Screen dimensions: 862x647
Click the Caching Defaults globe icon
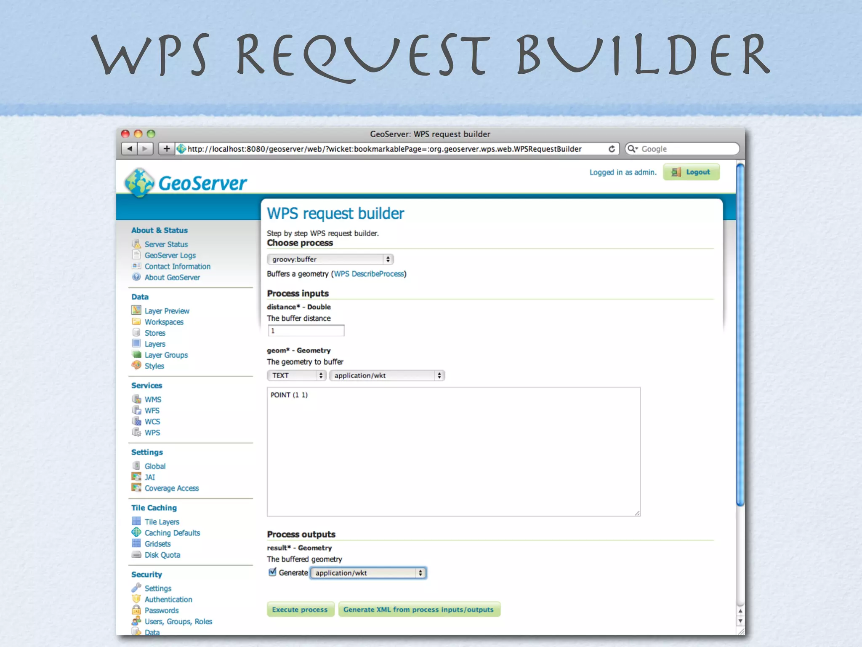(x=136, y=532)
